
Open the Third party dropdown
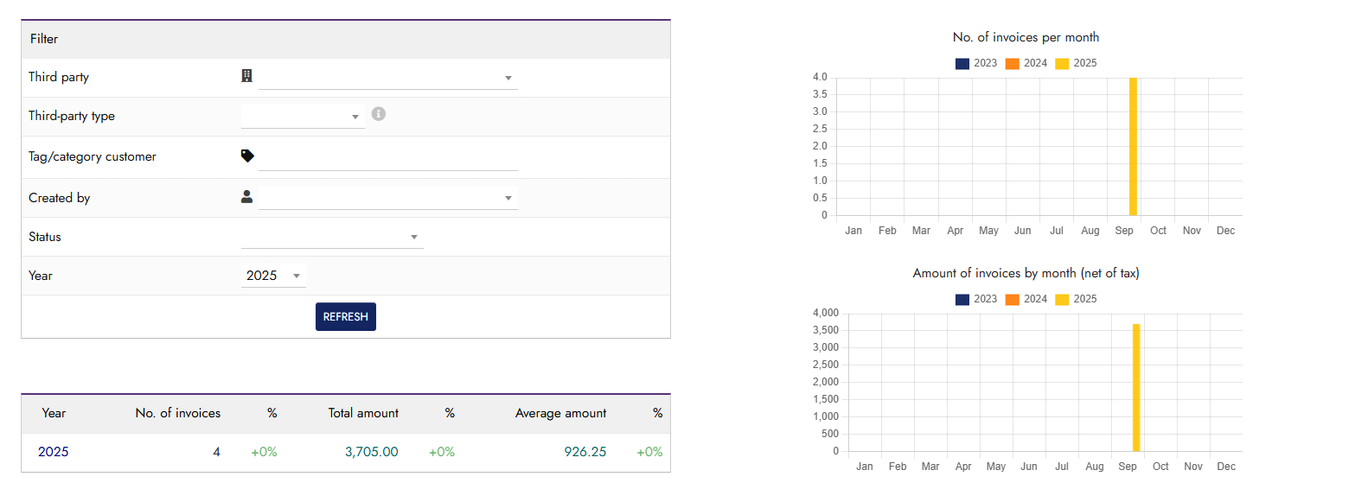[x=387, y=78]
